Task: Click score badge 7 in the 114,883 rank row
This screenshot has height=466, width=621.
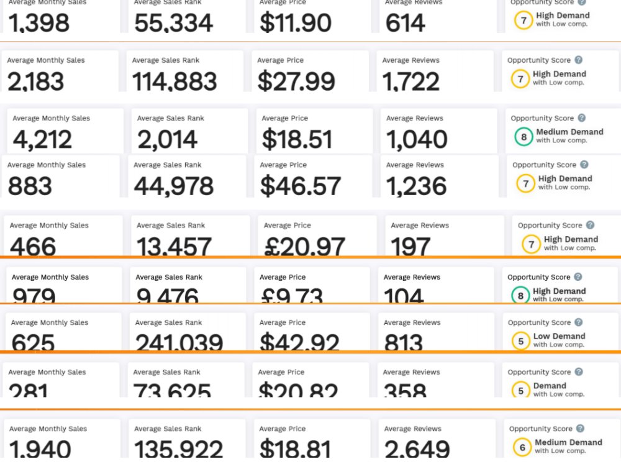Action: 520,79
